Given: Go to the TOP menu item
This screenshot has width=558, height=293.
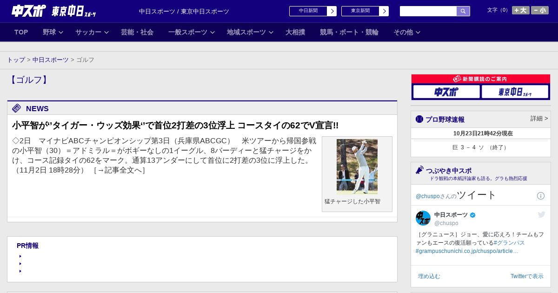Looking at the screenshot, I should (x=21, y=32).
